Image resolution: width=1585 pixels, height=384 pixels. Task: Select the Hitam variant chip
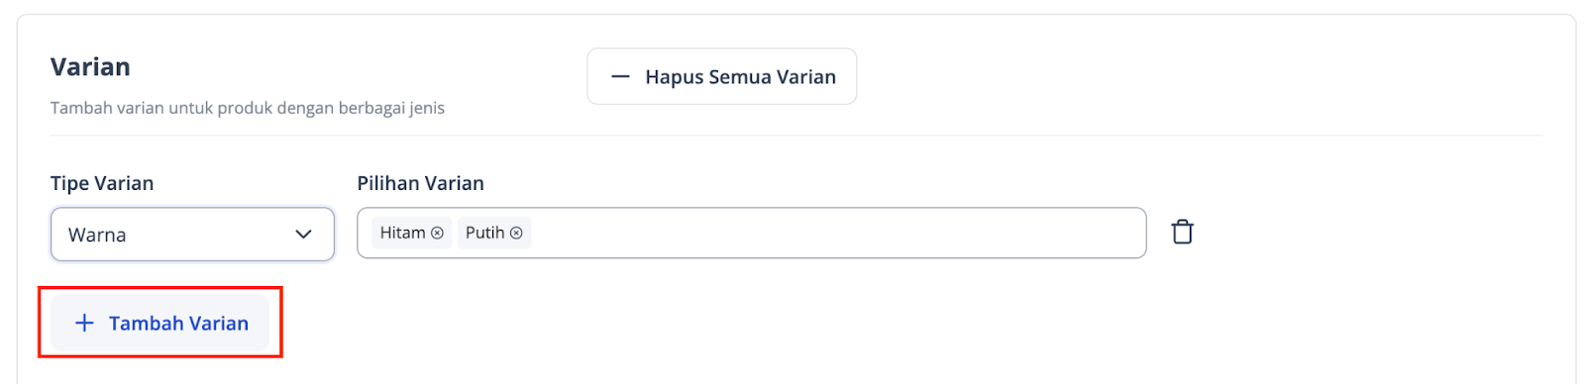pos(411,233)
